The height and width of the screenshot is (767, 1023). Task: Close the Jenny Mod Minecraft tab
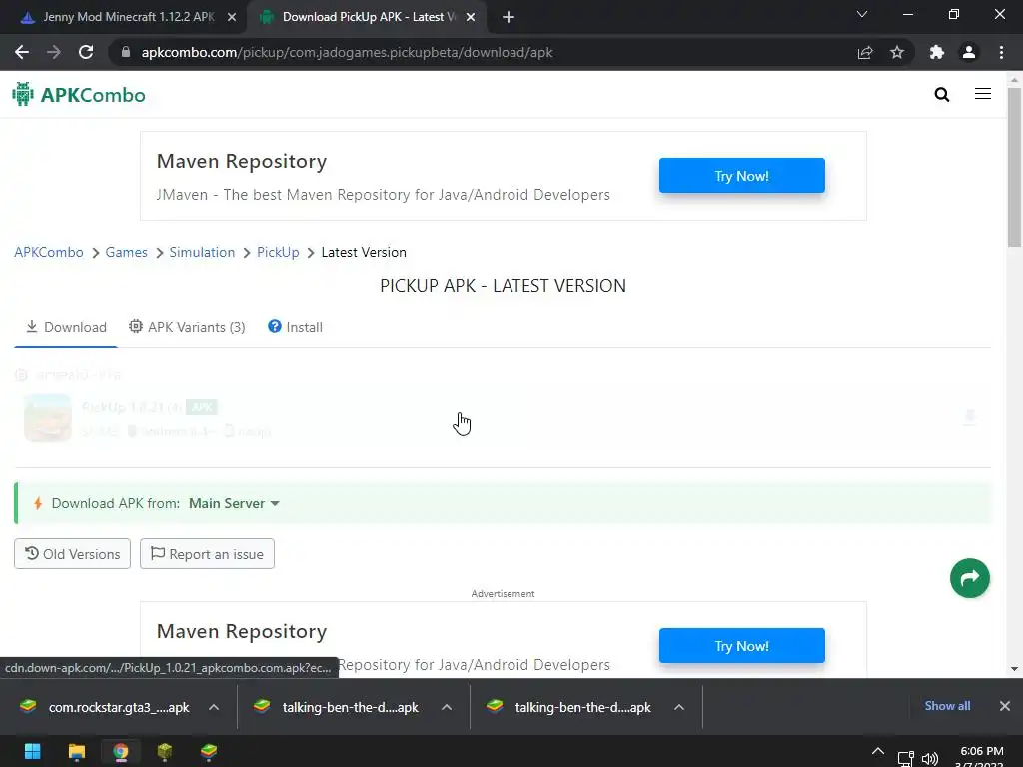pos(232,18)
